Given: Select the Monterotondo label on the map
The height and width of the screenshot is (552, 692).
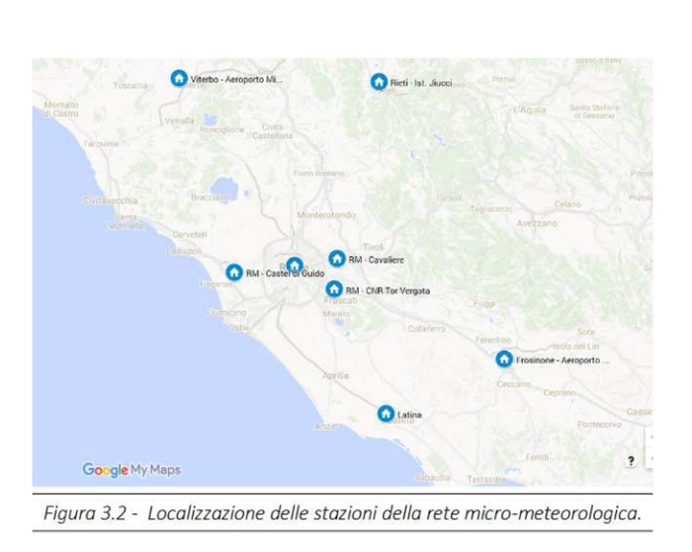Looking at the screenshot, I should (326, 214).
